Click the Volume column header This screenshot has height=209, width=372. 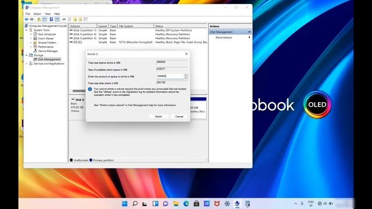(83, 26)
